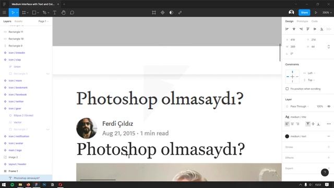This screenshot has height=188, width=334.
Task: Click the constrain proportions icon
Action: [x=329, y=46]
